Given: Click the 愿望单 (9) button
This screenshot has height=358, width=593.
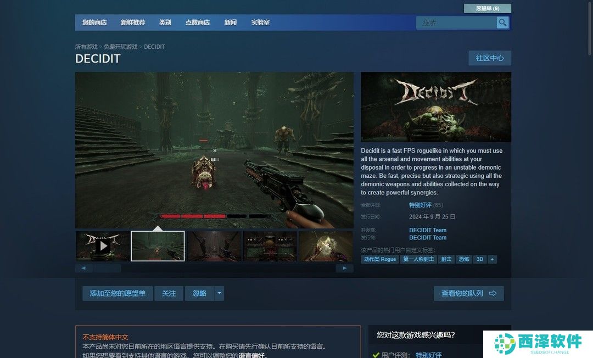Looking at the screenshot, I should click(487, 8).
